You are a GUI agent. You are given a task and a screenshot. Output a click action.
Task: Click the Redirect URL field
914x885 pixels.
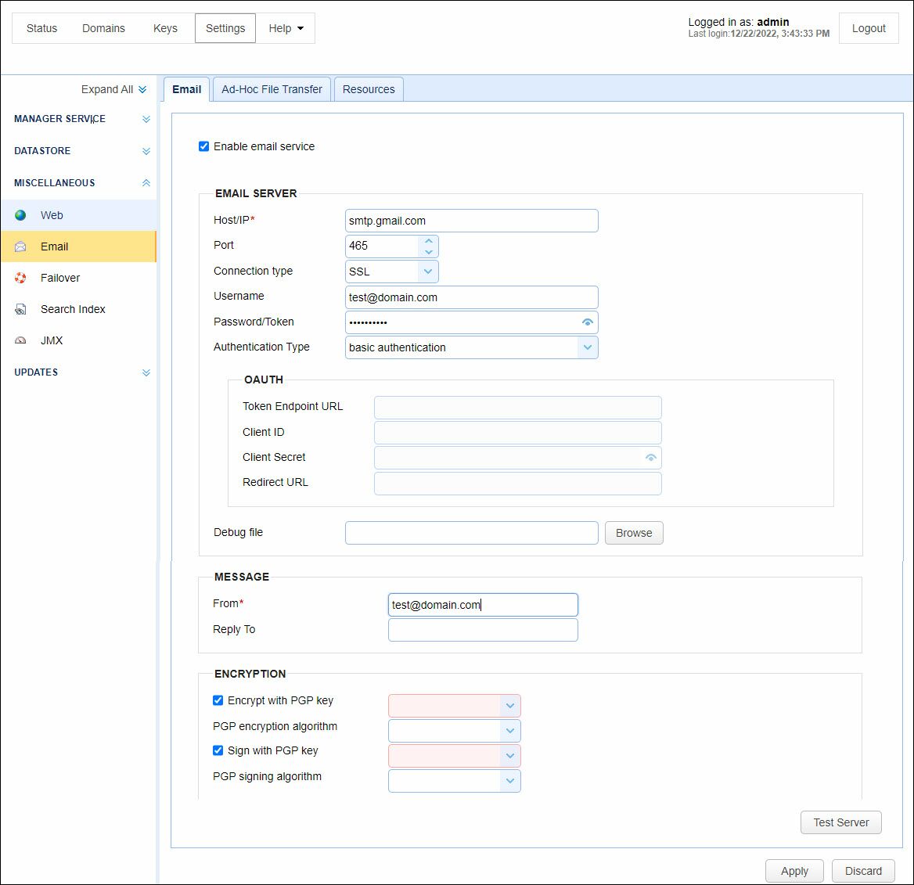517,484
